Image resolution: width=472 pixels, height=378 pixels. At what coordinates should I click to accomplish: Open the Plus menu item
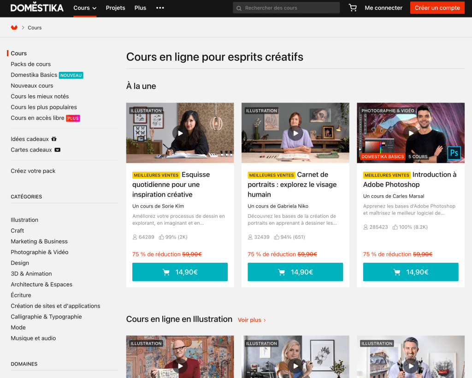click(x=140, y=8)
